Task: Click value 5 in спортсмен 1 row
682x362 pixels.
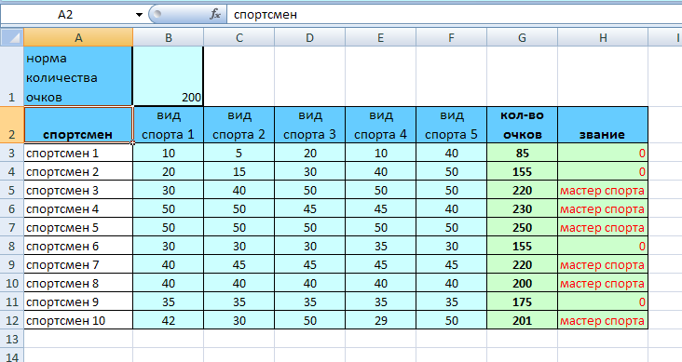Action: point(239,153)
